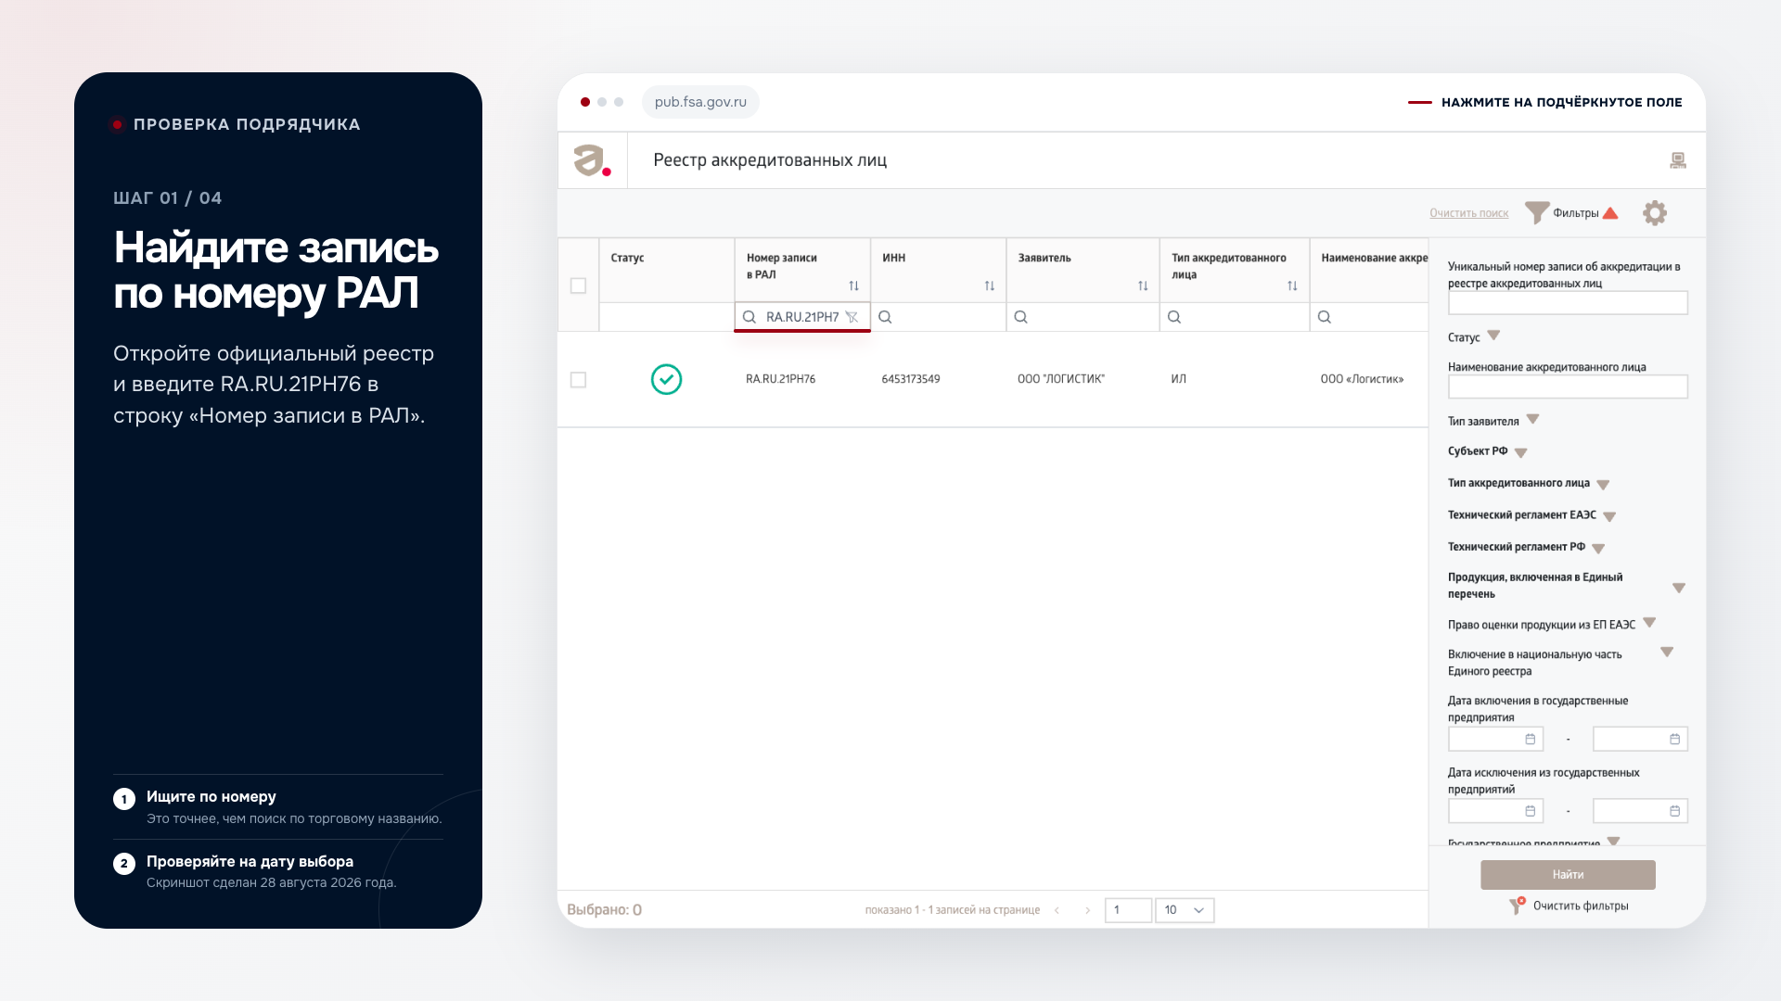Focus the ИНН column search field
The height and width of the screenshot is (1001, 1781).
click(x=938, y=317)
